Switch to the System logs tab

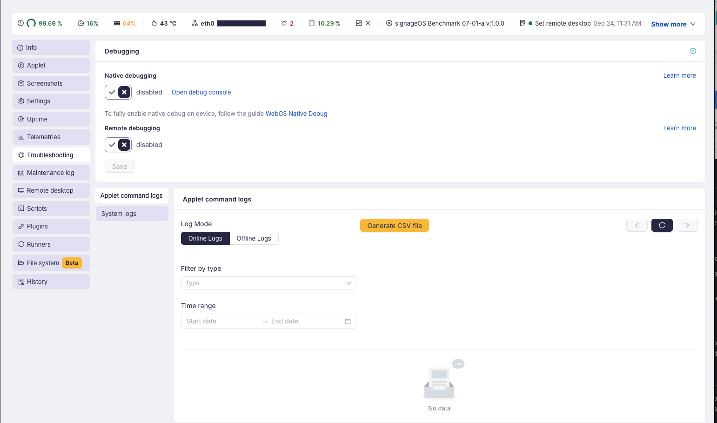(x=132, y=214)
